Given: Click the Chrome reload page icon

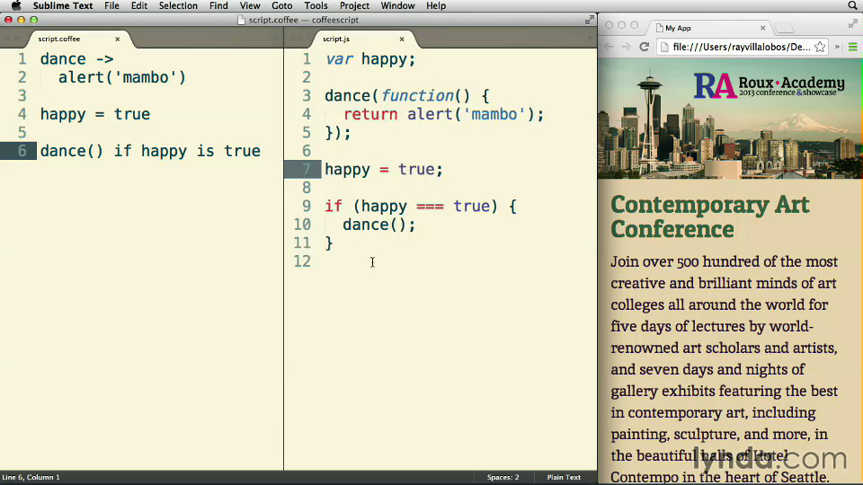Looking at the screenshot, I should [x=644, y=47].
